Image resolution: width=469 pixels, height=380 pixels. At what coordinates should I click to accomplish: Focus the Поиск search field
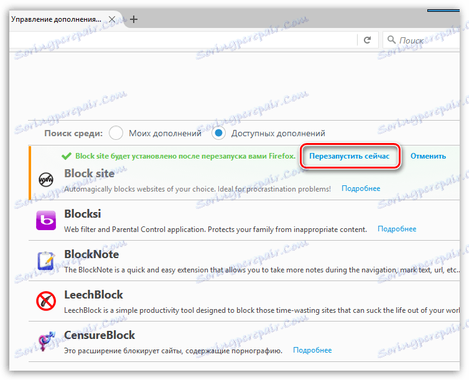click(x=421, y=40)
